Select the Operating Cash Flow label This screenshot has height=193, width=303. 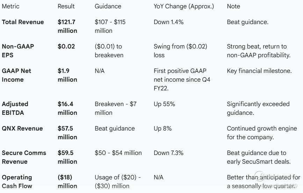(17, 181)
